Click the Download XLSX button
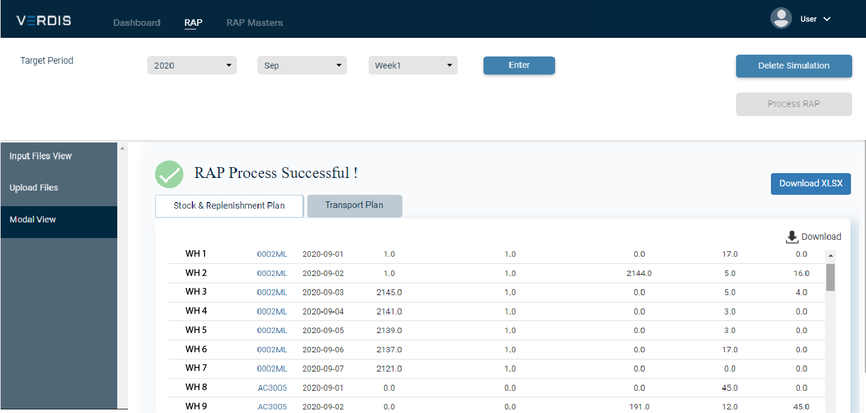The width and height of the screenshot is (866, 413). (x=811, y=184)
